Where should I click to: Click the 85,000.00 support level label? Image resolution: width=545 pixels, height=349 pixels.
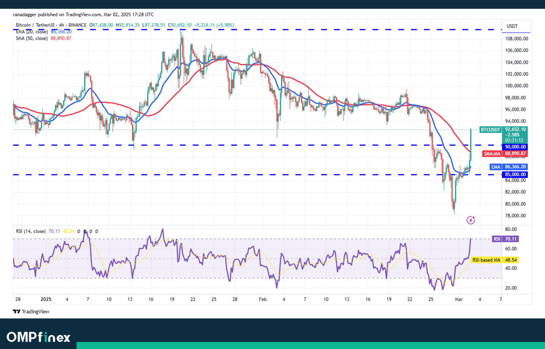(x=515, y=174)
